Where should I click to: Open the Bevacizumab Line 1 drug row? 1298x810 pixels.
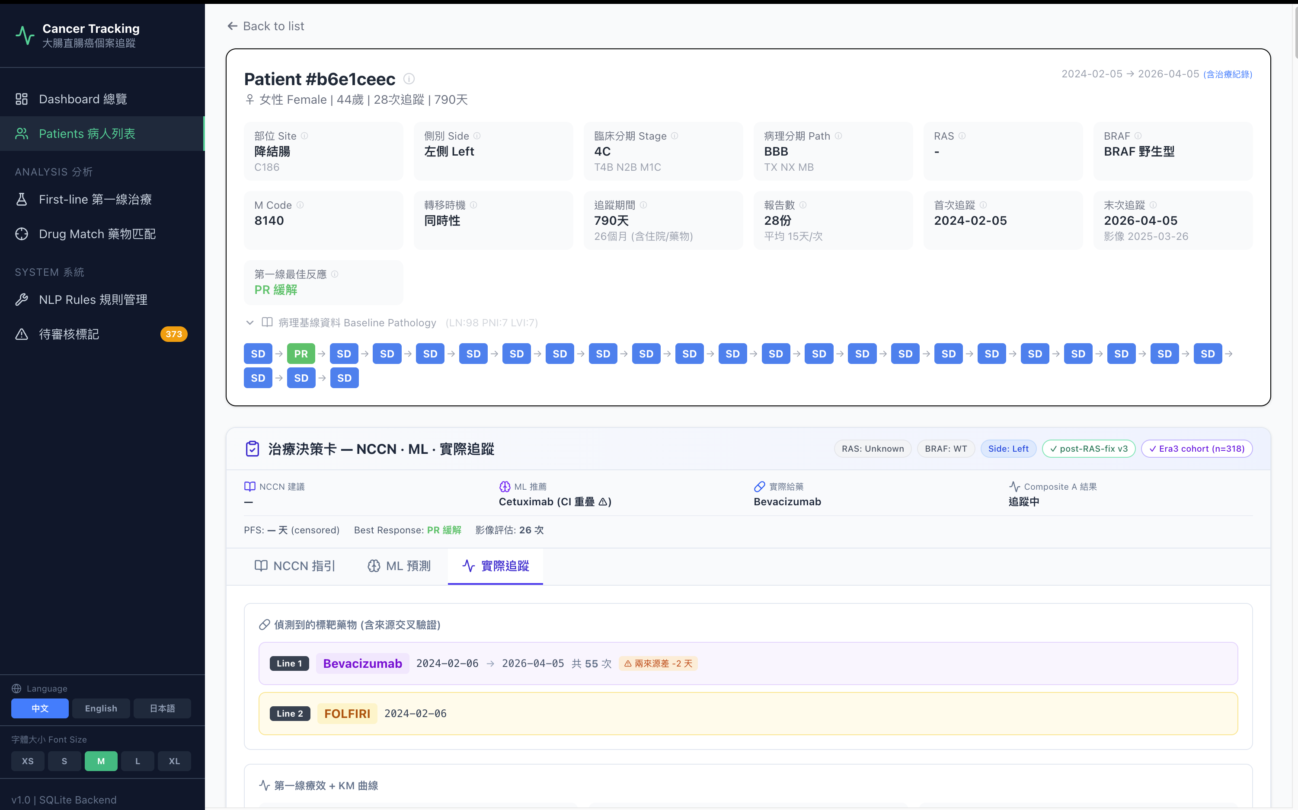pos(748,663)
